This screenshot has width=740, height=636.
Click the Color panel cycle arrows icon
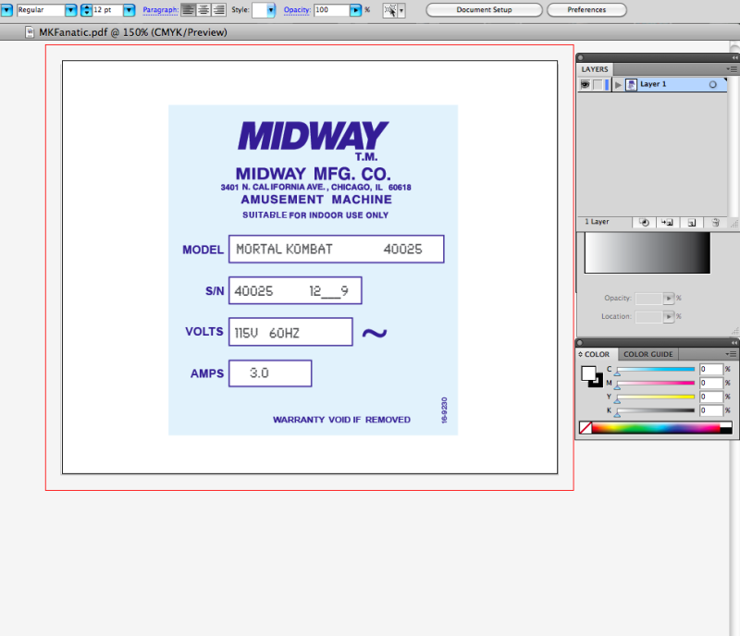[x=581, y=354]
